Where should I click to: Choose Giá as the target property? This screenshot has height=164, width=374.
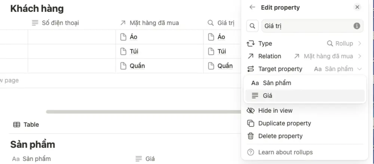(304, 96)
